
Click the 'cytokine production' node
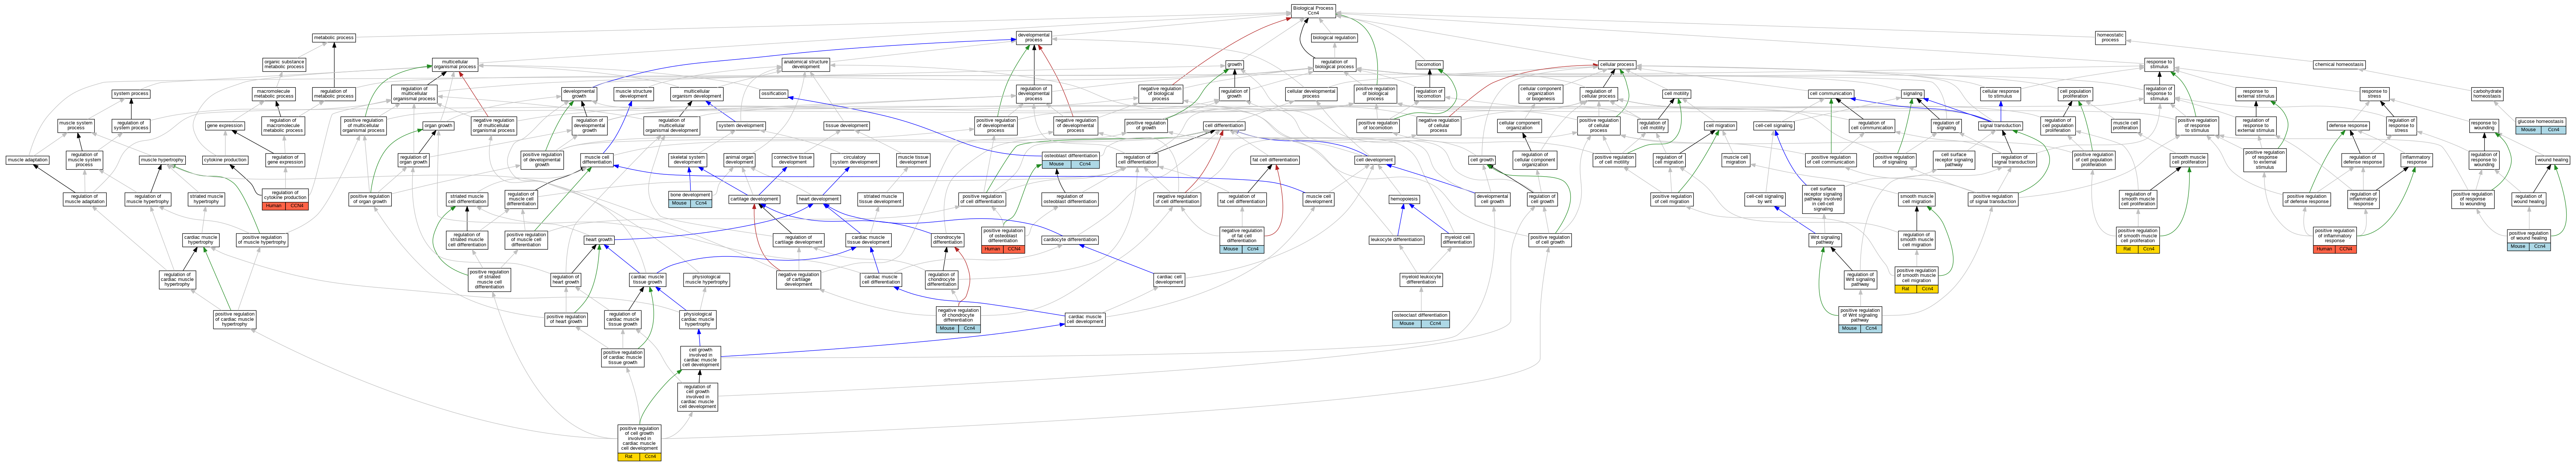tap(225, 159)
